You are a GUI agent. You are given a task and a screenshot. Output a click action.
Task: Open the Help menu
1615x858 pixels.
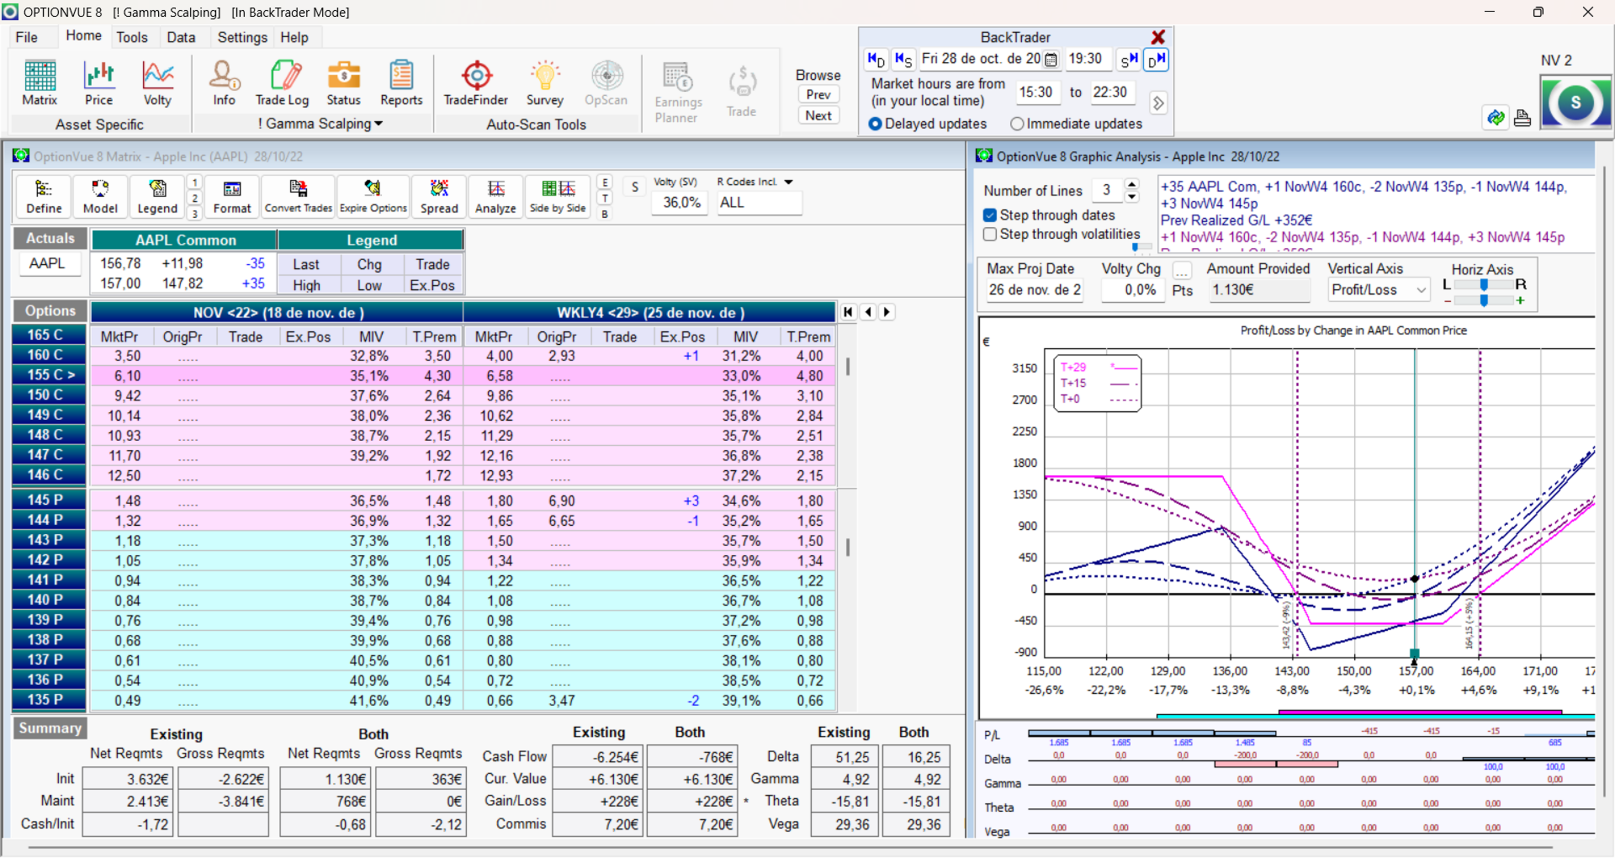(x=294, y=38)
